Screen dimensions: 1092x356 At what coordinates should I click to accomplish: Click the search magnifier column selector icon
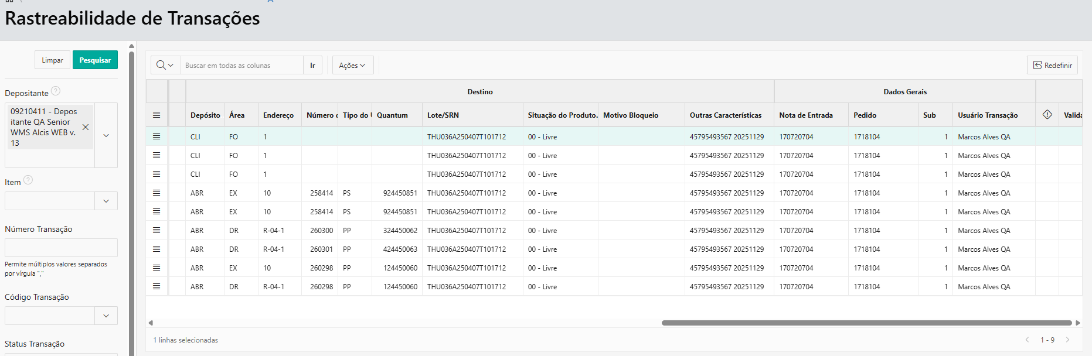tap(165, 66)
